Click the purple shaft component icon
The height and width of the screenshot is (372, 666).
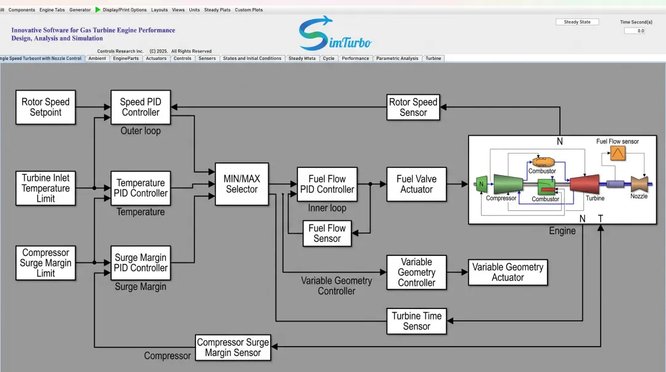pyautogui.click(x=615, y=184)
